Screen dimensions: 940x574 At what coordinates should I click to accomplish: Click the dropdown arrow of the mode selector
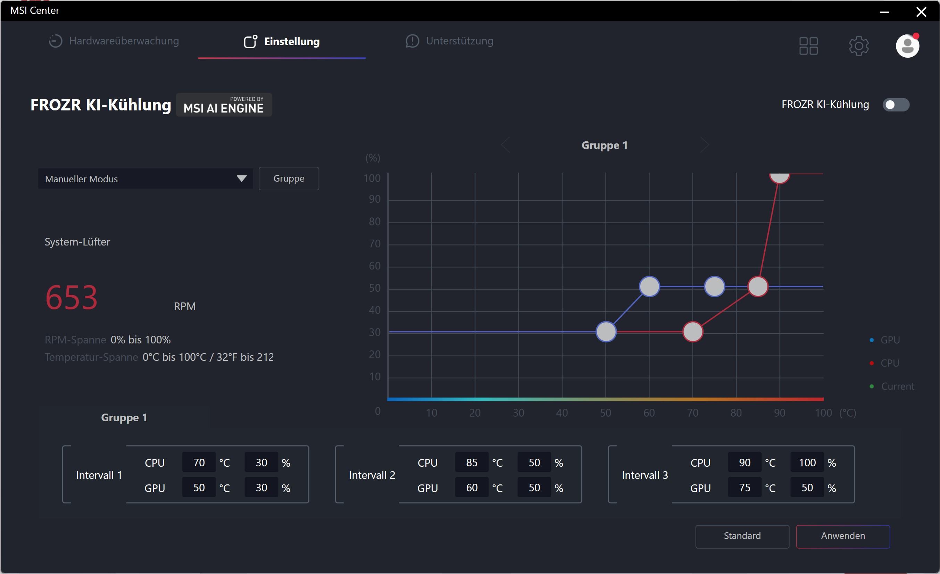coord(241,178)
